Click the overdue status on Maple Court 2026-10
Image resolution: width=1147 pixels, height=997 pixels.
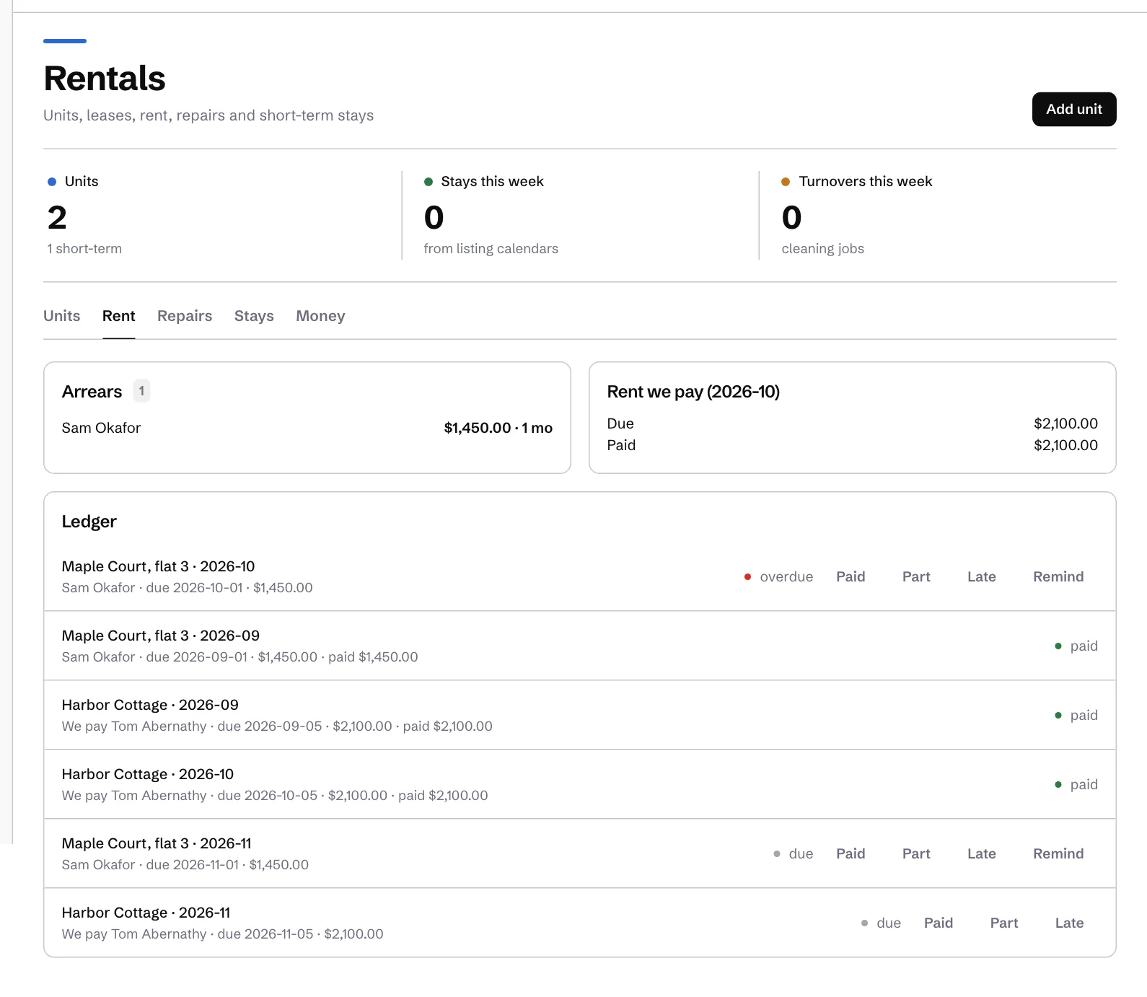coord(778,576)
